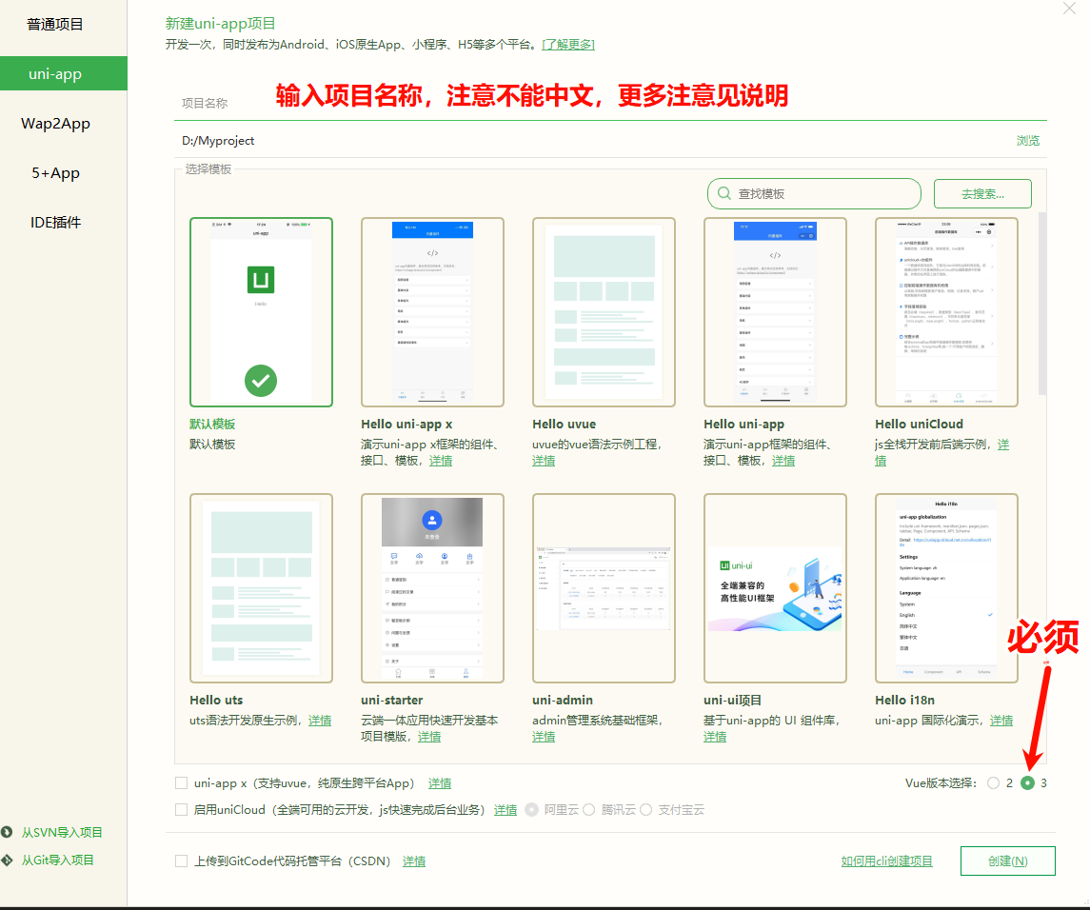
Task: Click 浏览 to choose project folder
Action: click(1027, 141)
